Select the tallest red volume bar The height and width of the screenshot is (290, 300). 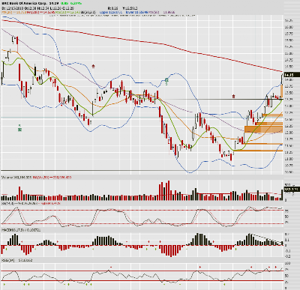point(169,190)
